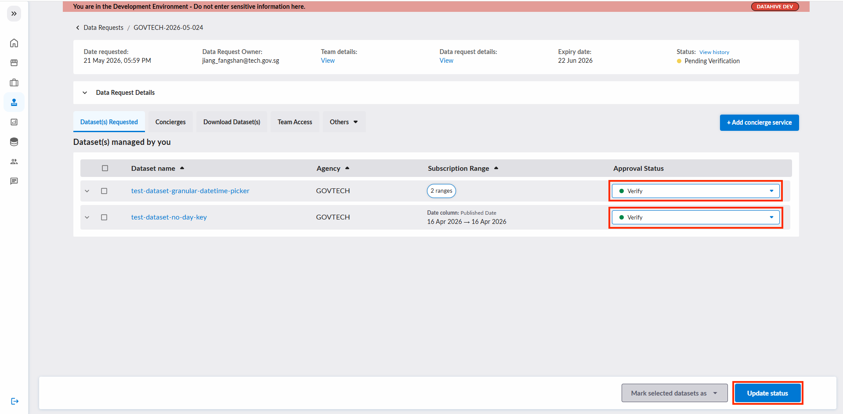View the Team details link
This screenshot has width=843, height=414.
328,61
